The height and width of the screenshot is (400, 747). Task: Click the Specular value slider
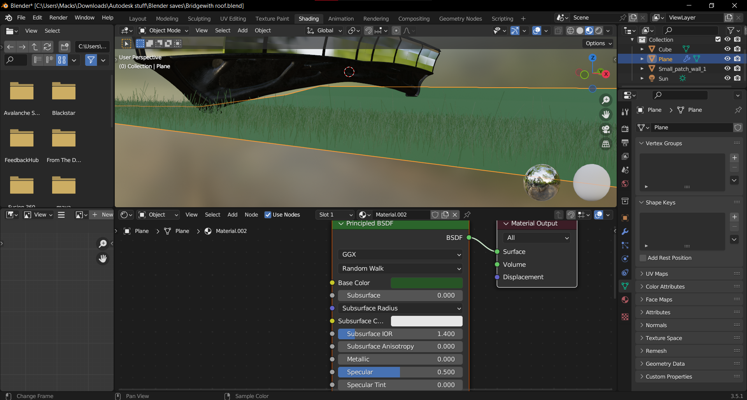point(400,372)
